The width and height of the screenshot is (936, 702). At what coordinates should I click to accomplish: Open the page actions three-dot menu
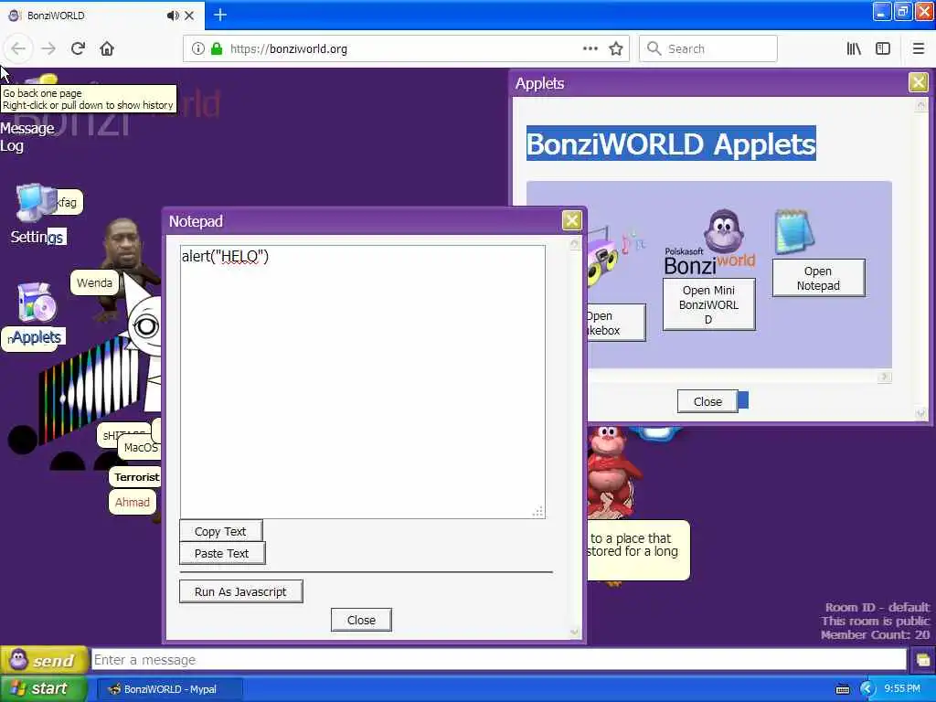(x=590, y=48)
